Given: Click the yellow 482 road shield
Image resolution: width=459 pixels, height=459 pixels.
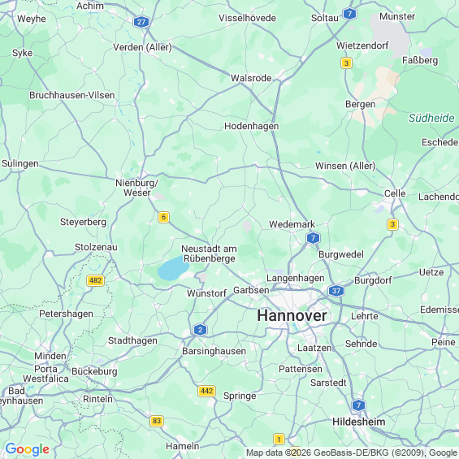Looking at the screenshot, I should (x=95, y=280).
